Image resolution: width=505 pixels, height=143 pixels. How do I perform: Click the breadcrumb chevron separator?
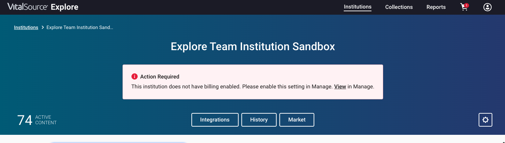click(x=42, y=28)
